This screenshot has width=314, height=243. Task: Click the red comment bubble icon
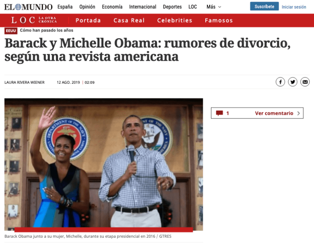pyautogui.click(x=220, y=113)
